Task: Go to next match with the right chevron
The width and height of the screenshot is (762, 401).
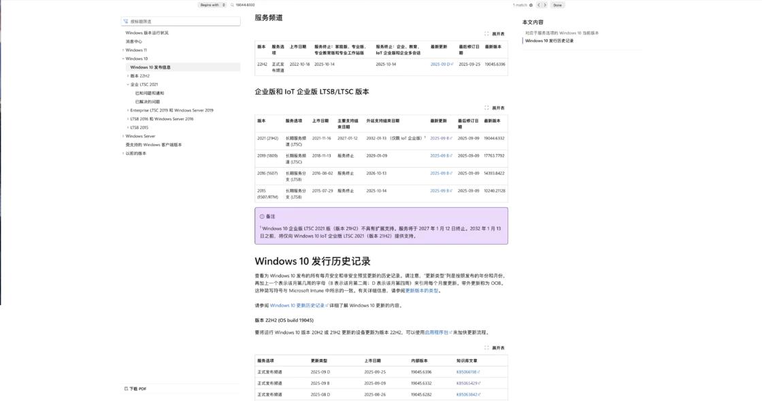Action: tap(545, 5)
